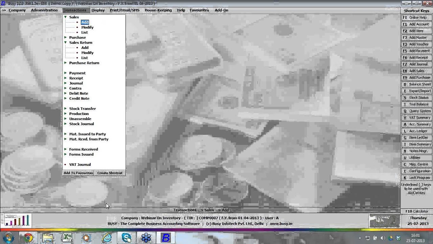Open the VAT Summary shortcut

416,118
